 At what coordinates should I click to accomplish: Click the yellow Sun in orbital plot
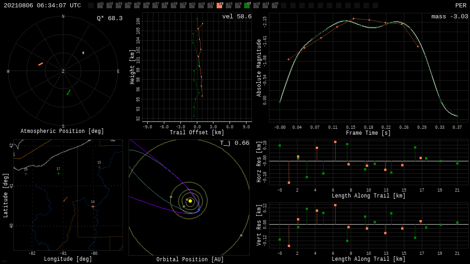[190, 201]
